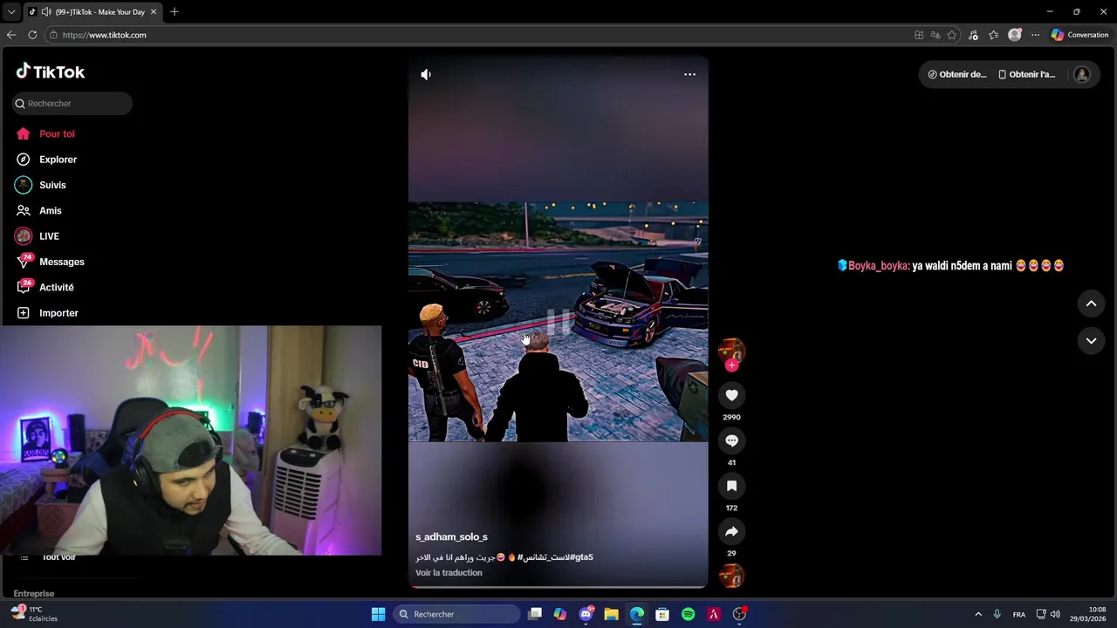Click the Obtenir l'a... app button

click(x=1027, y=74)
